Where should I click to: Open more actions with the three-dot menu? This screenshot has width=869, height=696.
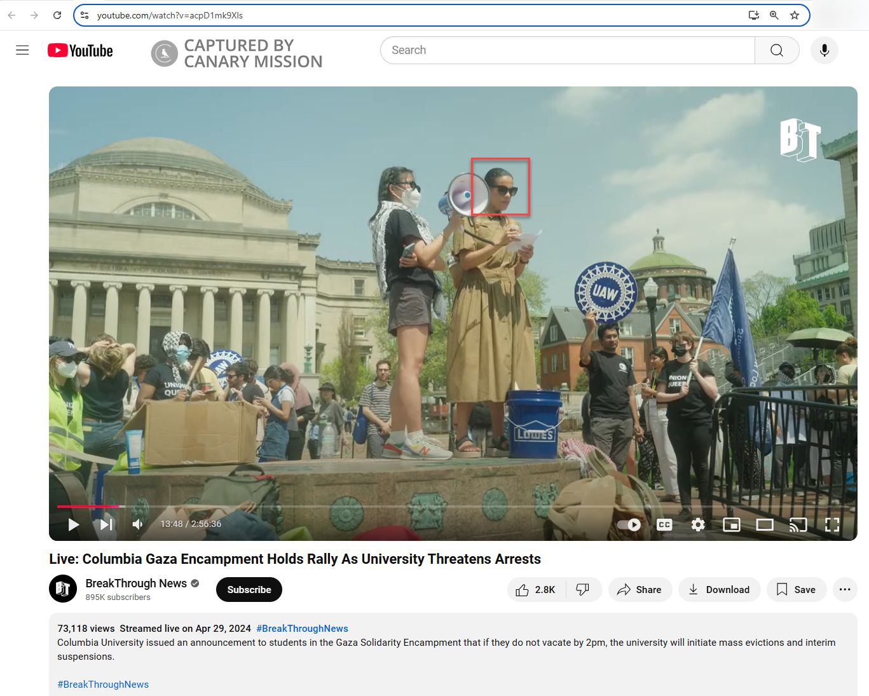click(845, 589)
